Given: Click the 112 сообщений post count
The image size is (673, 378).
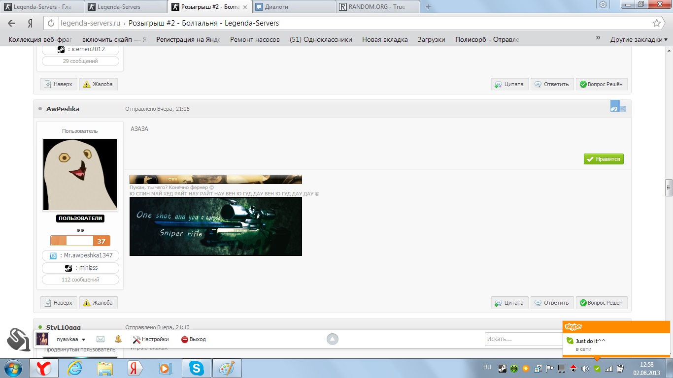Looking at the screenshot, I should [80, 280].
